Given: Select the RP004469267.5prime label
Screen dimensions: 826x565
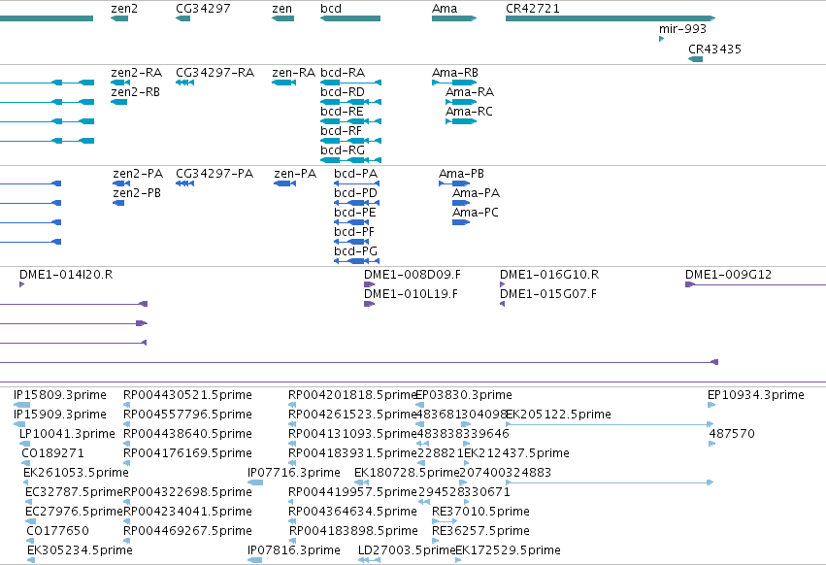Looking at the screenshot, I should [x=187, y=531].
